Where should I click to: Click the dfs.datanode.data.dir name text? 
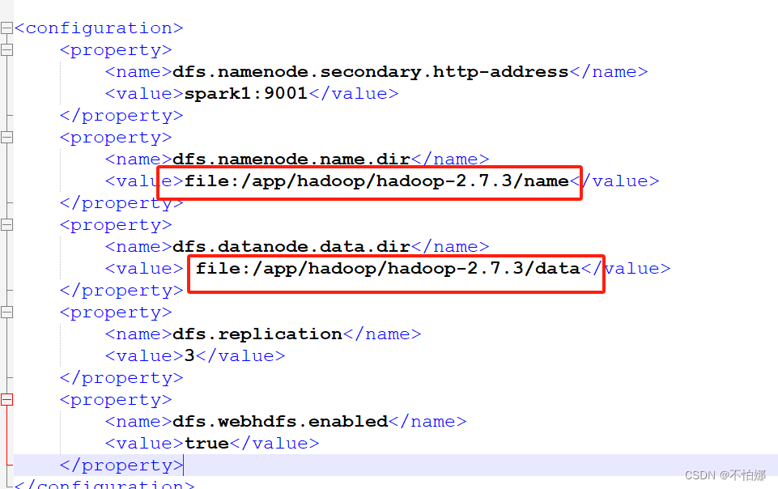[x=291, y=246]
